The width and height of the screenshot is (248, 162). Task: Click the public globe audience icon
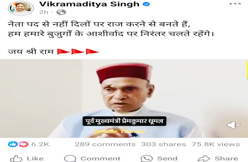[61, 12]
